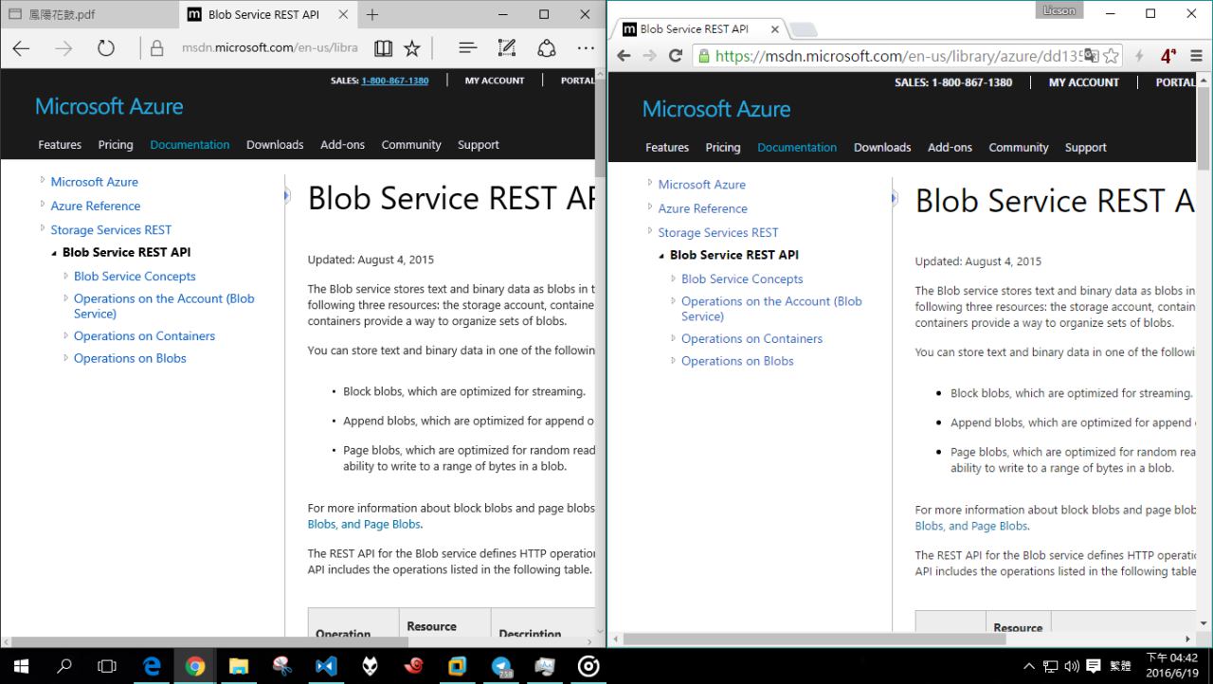Click Chrome's translate icon in address bar
The image size is (1213, 684).
click(x=1092, y=56)
